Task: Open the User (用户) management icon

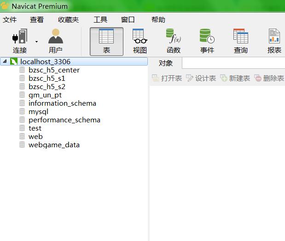Action: tap(55, 37)
